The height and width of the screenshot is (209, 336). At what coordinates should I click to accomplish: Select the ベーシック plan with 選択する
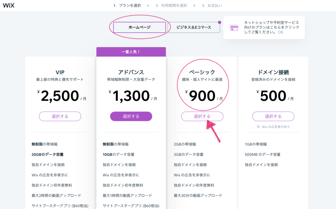(x=202, y=116)
